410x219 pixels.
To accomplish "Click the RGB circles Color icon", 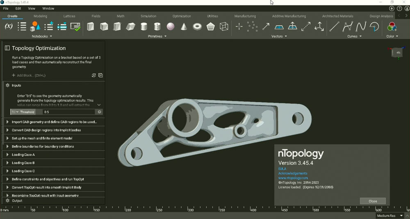I will [392, 27].
